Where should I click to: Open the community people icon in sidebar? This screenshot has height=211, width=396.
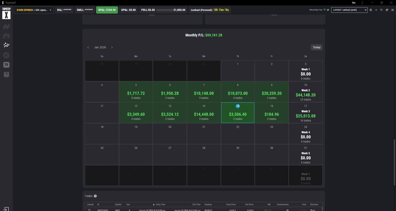point(6,36)
